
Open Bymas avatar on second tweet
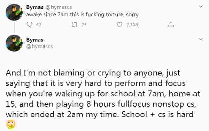click(14, 43)
